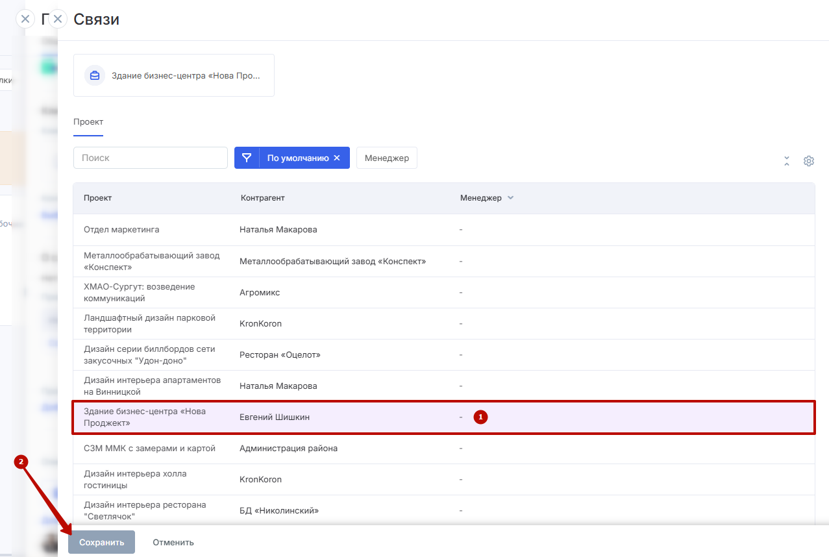This screenshot has height=557, width=829.
Task: Switch to the Проект tab
Action: coord(88,122)
